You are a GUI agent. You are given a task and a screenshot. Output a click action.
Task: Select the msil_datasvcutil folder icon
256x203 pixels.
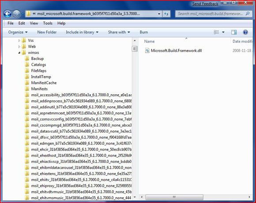27,131
